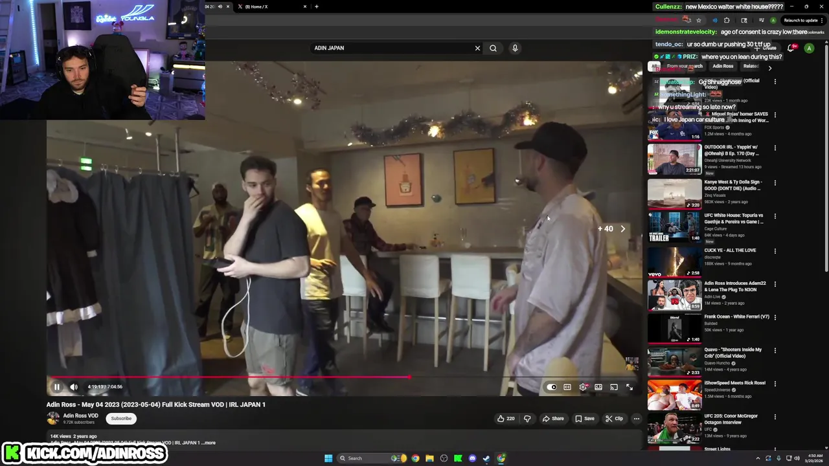Image resolution: width=829 pixels, height=466 pixels.
Task: Skip forward with the +40 arrow
Action: (622, 228)
